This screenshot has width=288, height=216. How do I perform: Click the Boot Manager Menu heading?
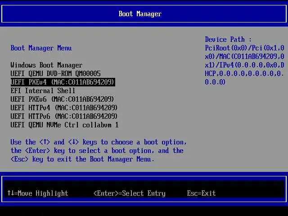[41, 48]
